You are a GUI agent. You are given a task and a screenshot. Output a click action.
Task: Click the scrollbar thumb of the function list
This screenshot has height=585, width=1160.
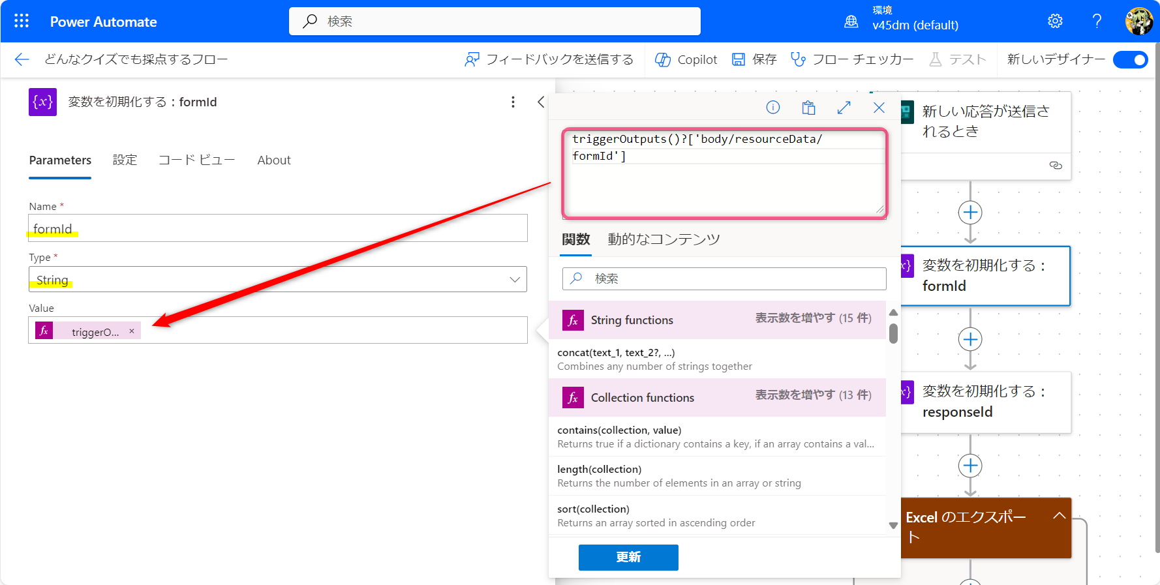click(x=893, y=333)
